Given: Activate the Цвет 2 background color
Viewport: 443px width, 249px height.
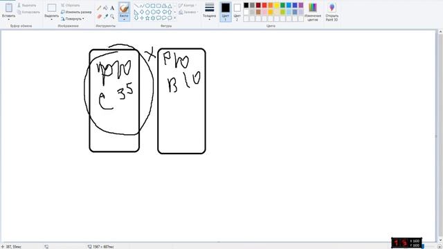Looking at the screenshot, I should pos(237,12).
